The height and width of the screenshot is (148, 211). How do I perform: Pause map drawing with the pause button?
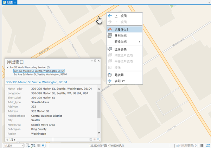click(202, 145)
